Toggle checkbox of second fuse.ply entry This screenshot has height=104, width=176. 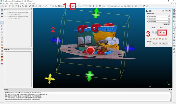click(x=8, y=16)
